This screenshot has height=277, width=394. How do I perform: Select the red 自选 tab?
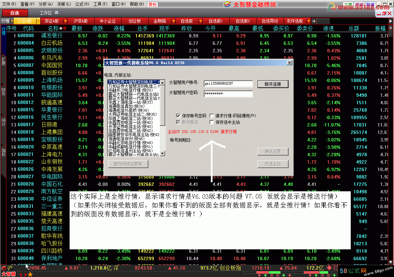tap(15, 13)
